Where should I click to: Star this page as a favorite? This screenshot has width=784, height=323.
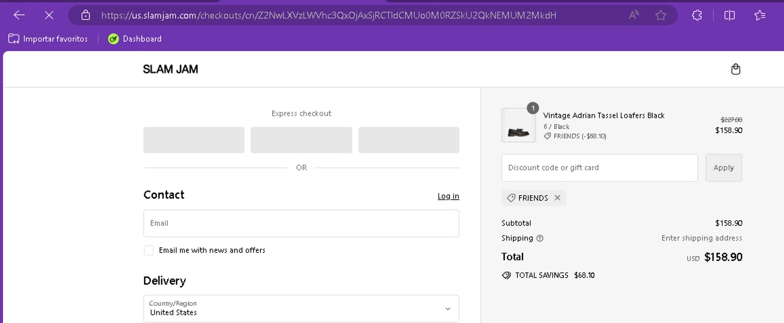pyautogui.click(x=661, y=15)
